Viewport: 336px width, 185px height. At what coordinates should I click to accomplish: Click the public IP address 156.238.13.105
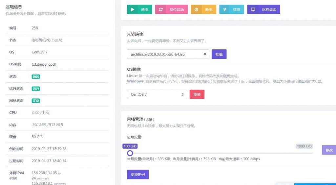(x=44, y=173)
